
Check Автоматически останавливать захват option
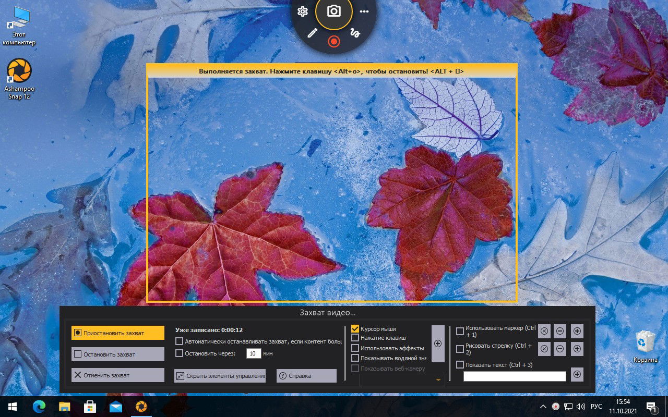click(180, 341)
